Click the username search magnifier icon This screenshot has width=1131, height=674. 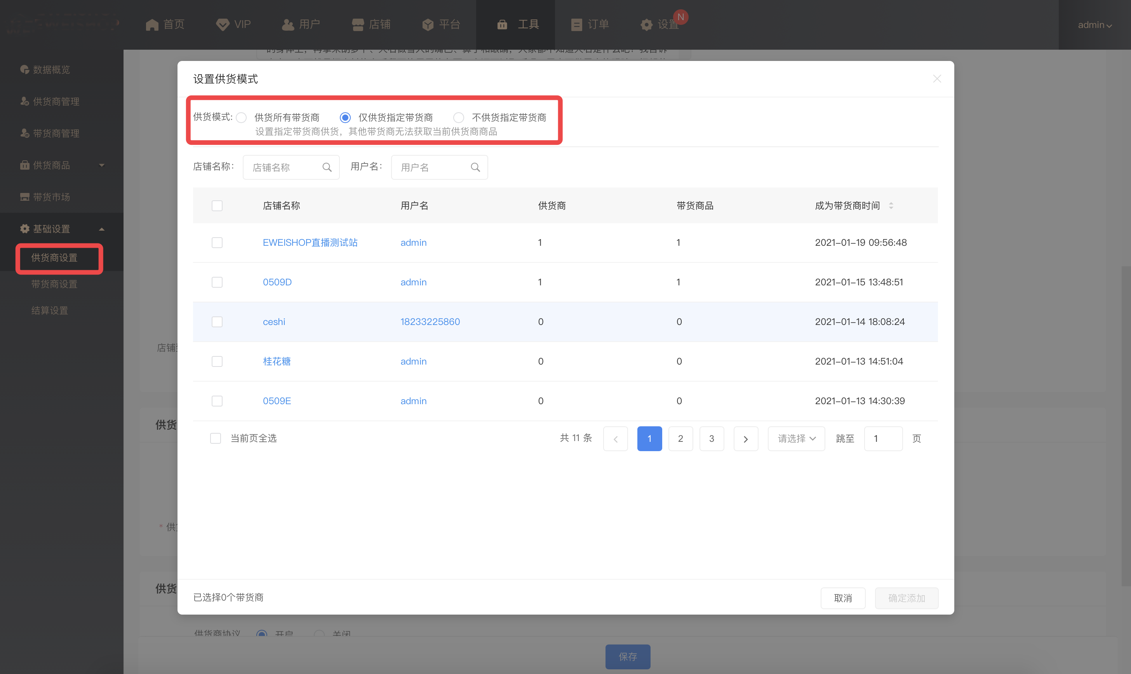pos(475,168)
